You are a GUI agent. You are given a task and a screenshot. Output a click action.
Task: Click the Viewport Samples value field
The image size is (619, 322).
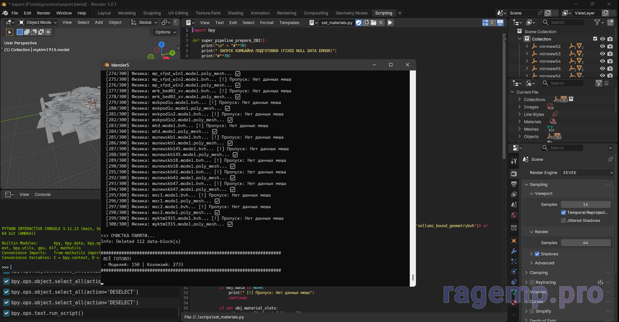(x=585, y=205)
